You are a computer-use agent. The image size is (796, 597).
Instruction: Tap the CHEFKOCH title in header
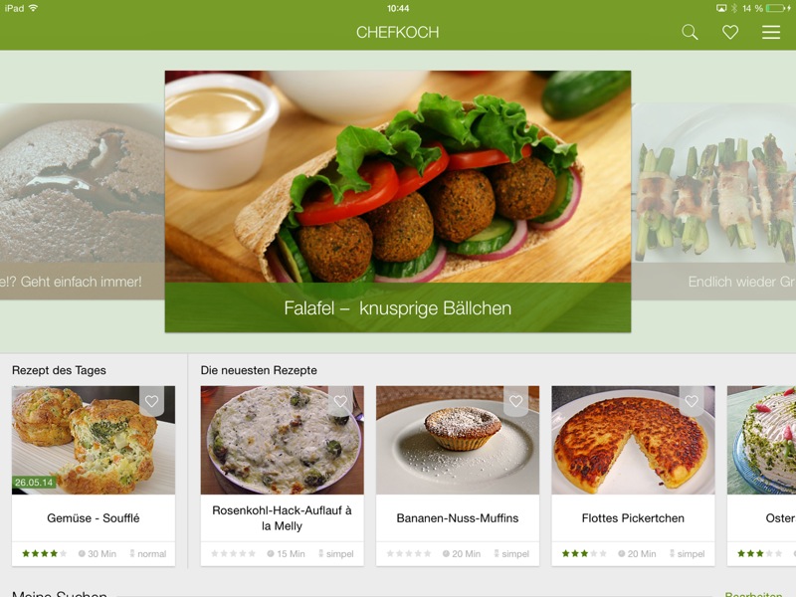tap(397, 32)
